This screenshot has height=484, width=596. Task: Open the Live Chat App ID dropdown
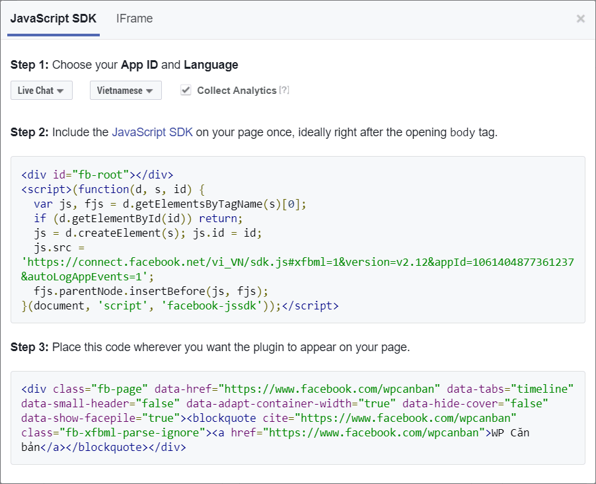point(41,91)
